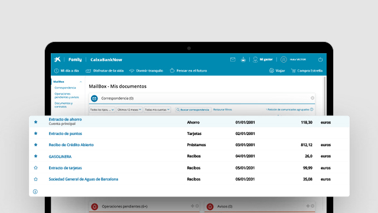Click the CaixaBankNow title
378x213 pixels.
coord(106,60)
